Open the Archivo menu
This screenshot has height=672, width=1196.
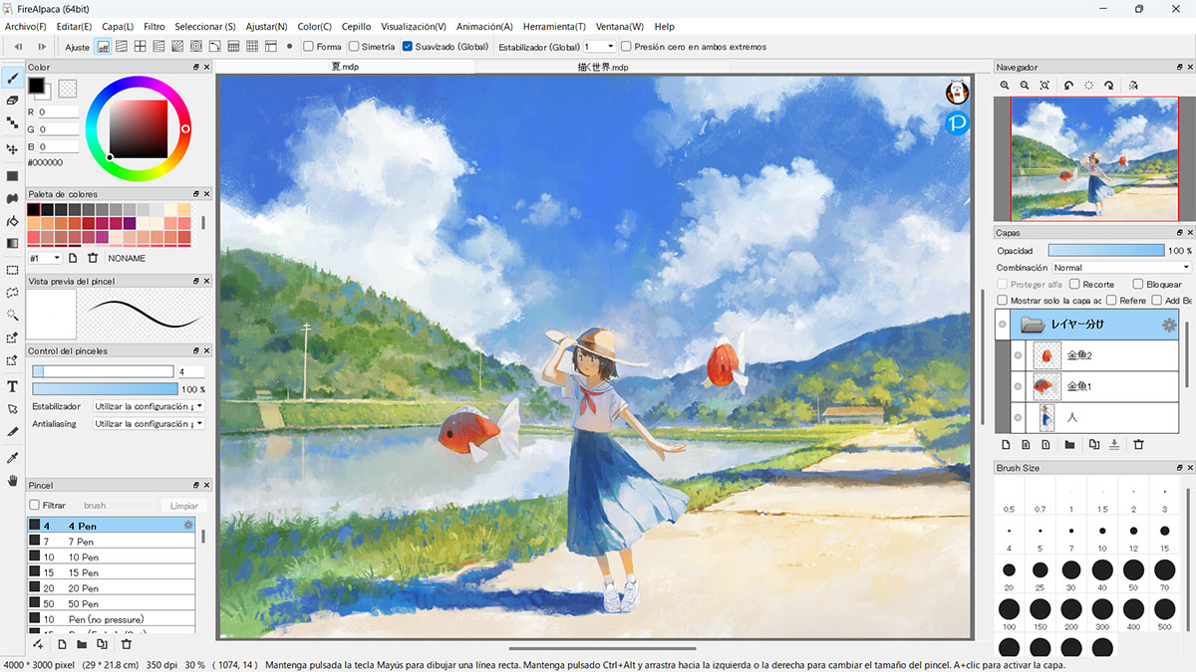(x=27, y=27)
